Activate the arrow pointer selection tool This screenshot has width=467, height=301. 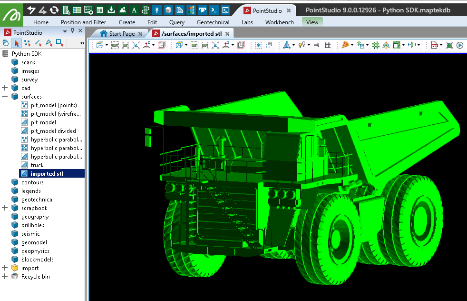point(17,43)
